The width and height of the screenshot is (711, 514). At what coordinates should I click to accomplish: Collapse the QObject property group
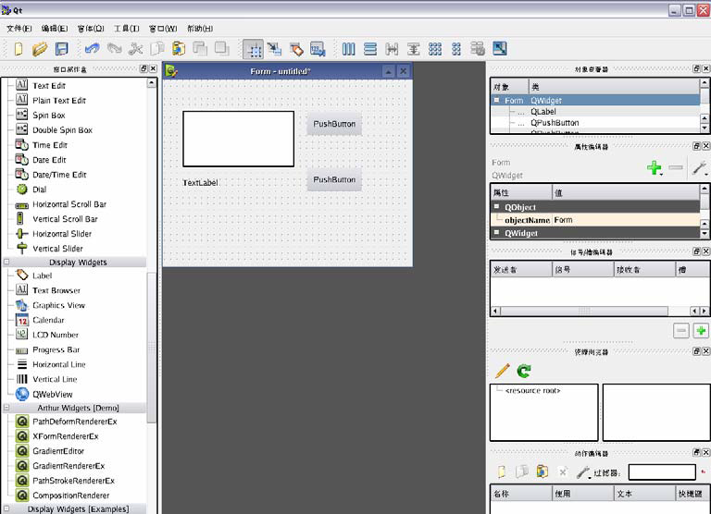[x=497, y=207]
